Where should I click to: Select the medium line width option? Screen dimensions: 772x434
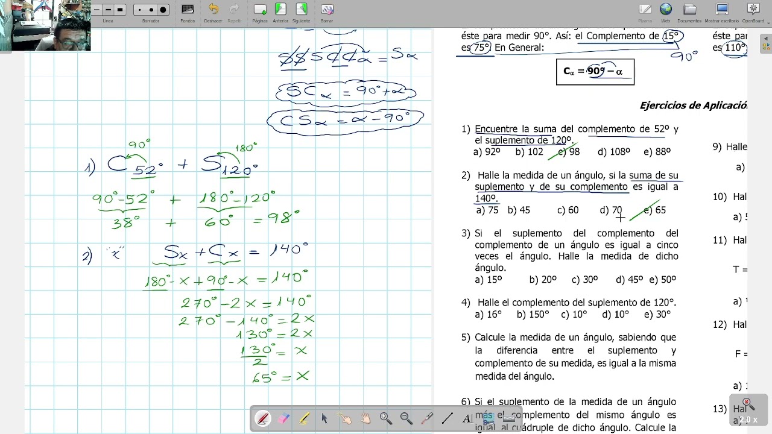[108, 10]
